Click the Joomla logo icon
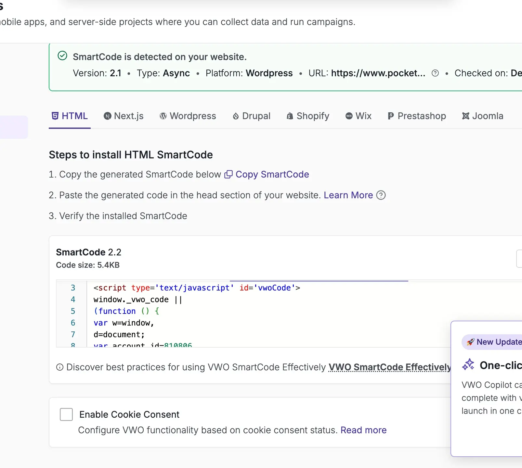Screen dimensions: 522x468 (x=466, y=116)
